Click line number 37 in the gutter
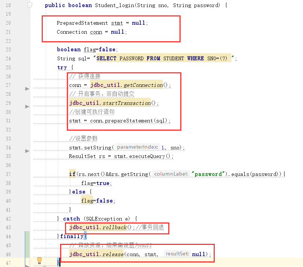 coord(8,174)
